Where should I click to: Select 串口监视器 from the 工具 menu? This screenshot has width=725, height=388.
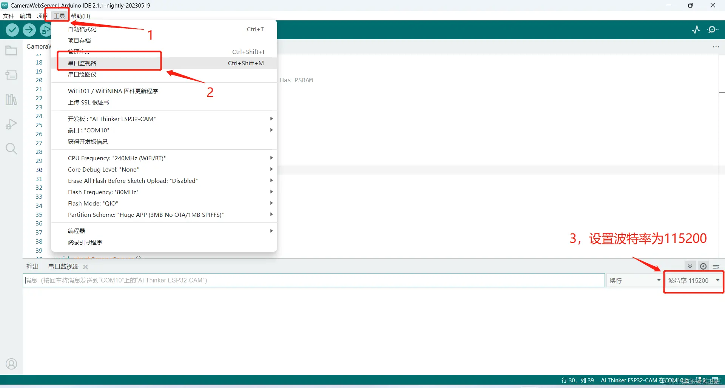click(164, 63)
